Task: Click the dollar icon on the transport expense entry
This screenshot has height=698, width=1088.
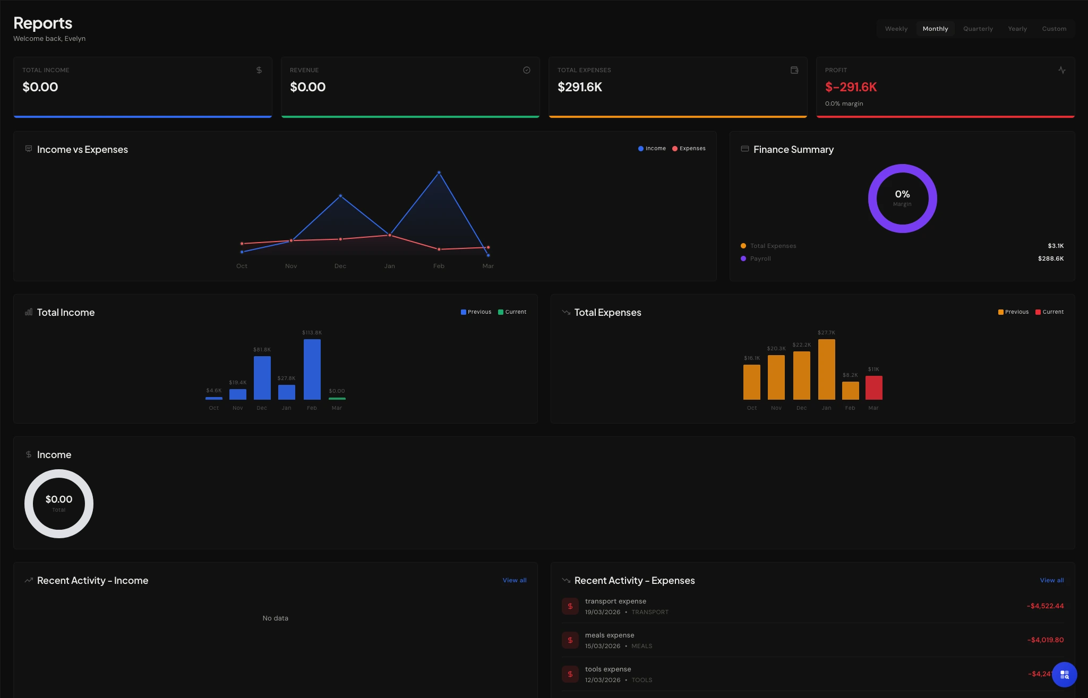Action: [570, 606]
